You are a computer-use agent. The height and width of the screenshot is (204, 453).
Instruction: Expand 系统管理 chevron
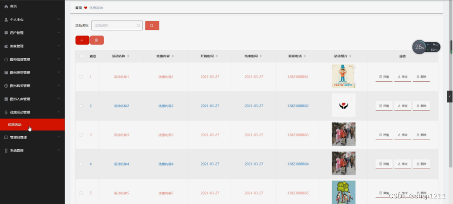59,150
